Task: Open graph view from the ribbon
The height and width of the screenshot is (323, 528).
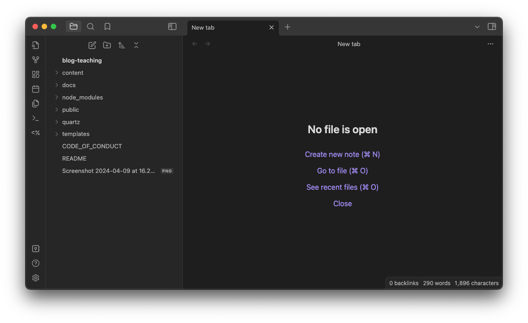Action: point(35,60)
